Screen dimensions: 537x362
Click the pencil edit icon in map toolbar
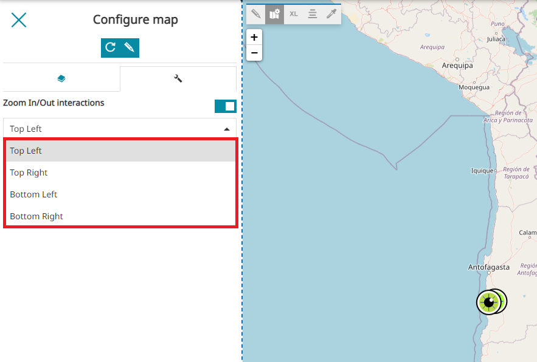click(x=256, y=13)
